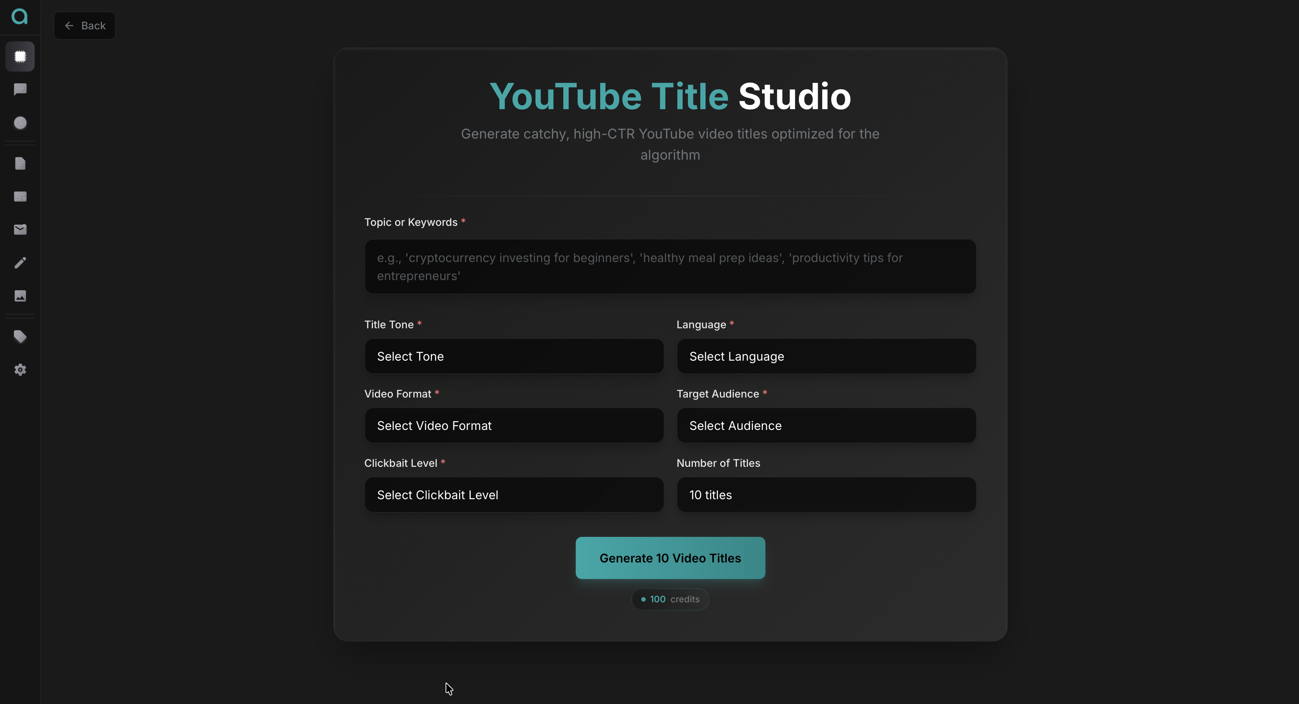
Task: Select the AI chip tool in the sidebar
Action: 20,56
